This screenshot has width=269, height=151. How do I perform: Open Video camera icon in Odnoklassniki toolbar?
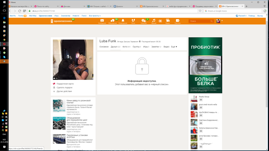tap(168, 21)
